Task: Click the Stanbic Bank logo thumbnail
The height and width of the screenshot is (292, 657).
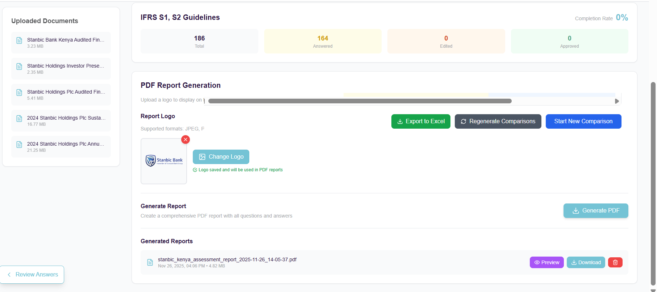Action: (x=164, y=161)
